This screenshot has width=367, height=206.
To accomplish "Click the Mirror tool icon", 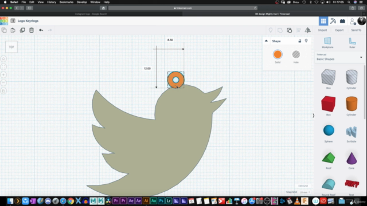I will click(307, 30).
